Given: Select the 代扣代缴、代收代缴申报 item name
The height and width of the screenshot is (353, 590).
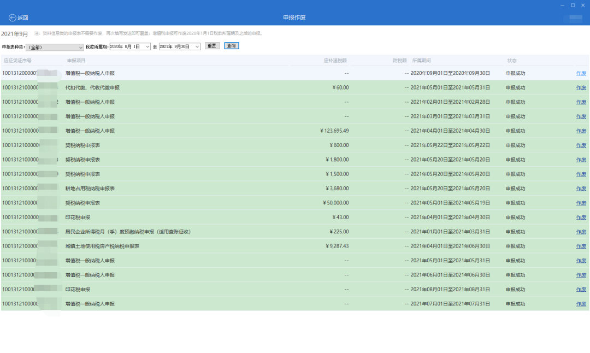Looking at the screenshot, I should coord(92,87).
